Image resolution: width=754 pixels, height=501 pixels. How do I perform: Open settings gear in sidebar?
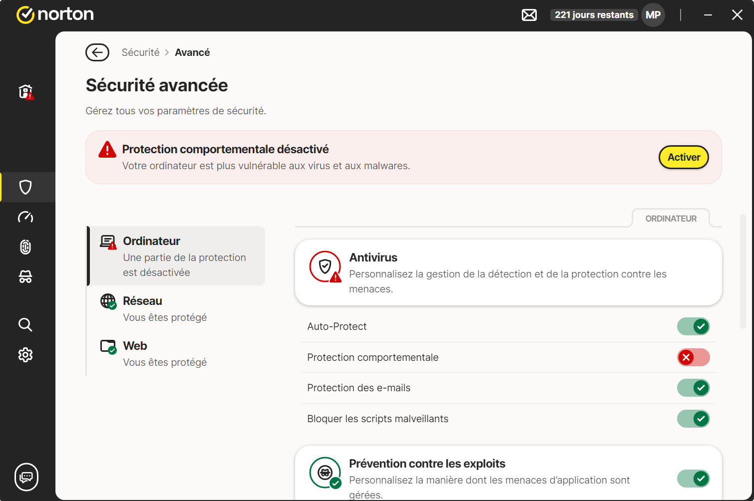[25, 355]
